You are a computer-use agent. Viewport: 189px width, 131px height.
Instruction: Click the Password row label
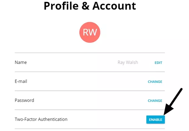[24, 100]
